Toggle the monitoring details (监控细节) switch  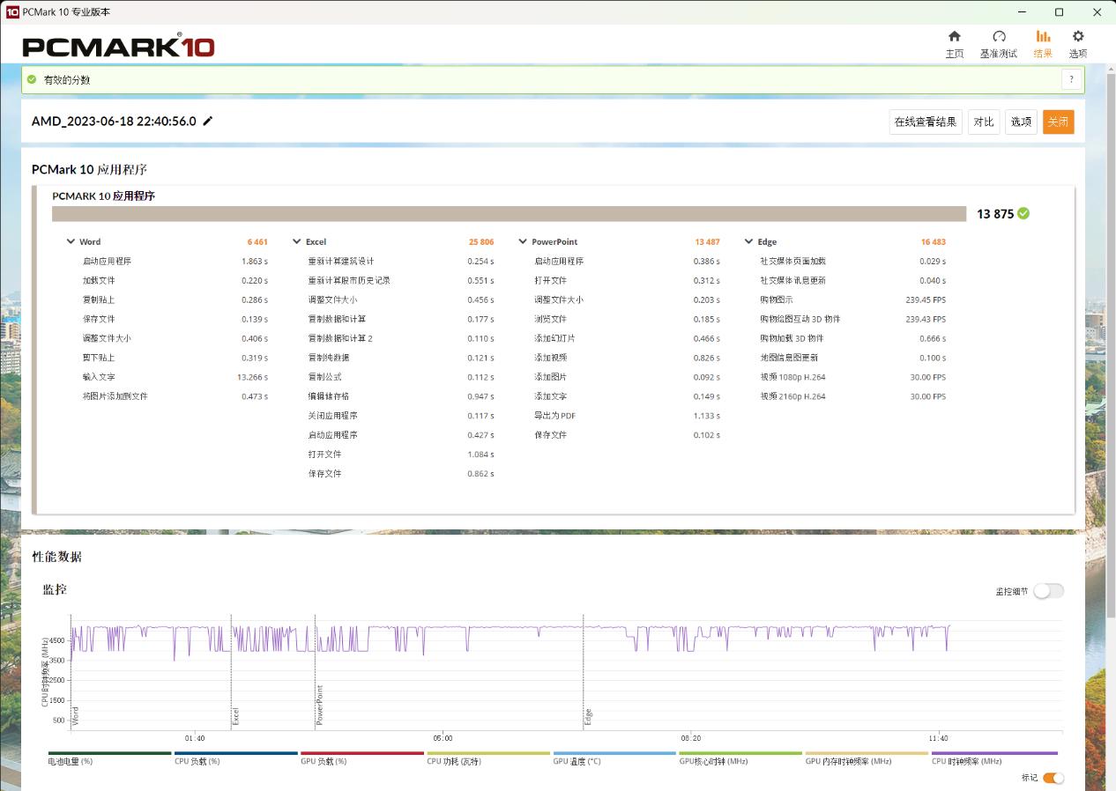pyautogui.click(x=1048, y=591)
